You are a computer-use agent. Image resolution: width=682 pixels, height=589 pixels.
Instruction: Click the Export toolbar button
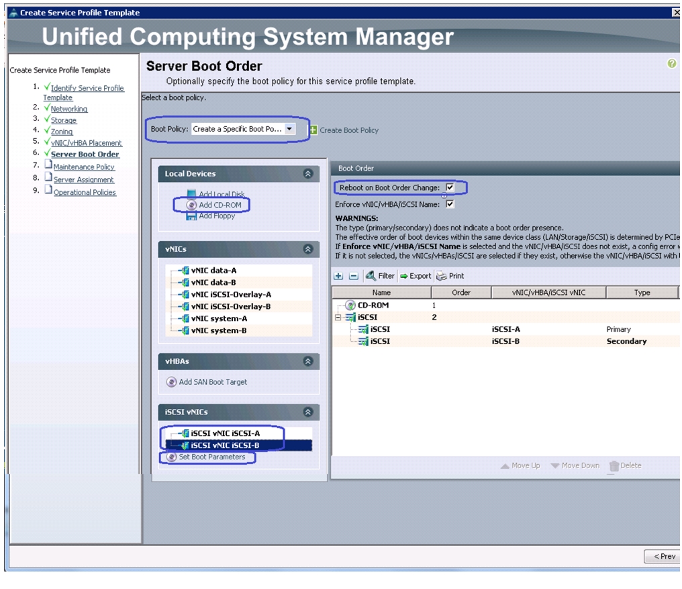click(416, 276)
